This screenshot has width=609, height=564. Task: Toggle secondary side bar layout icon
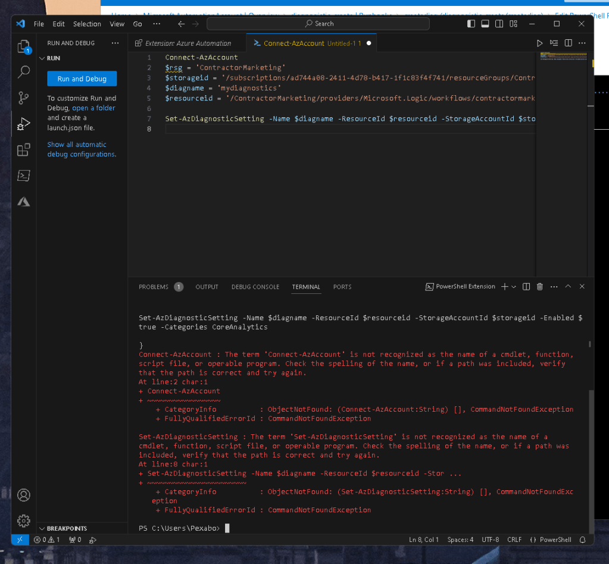tap(499, 24)
